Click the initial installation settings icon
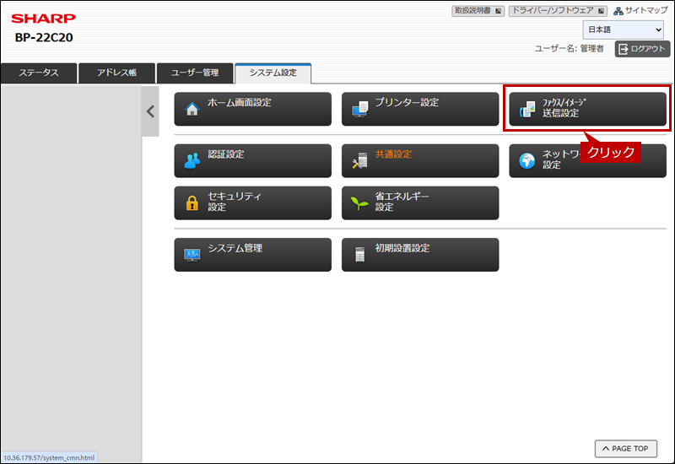The height and width of the screenshot is (464, 675). 359,255
